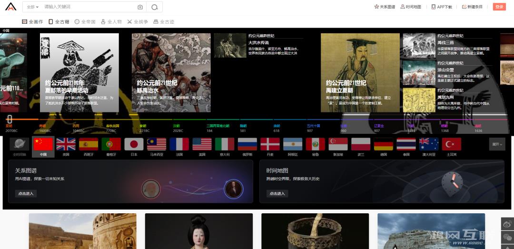The width and height of the screenshot is (514, 249).
Task: Select the Turkey flag
Action: (452, 144)
